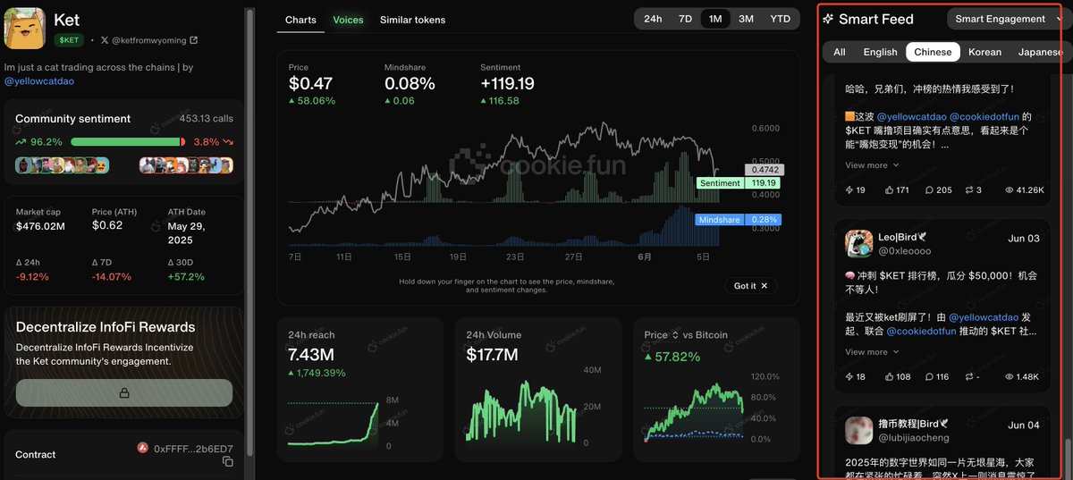Screen dimensions: 1073x480
Task: Select the 7D time range
Action: click(x=685, y=19)
